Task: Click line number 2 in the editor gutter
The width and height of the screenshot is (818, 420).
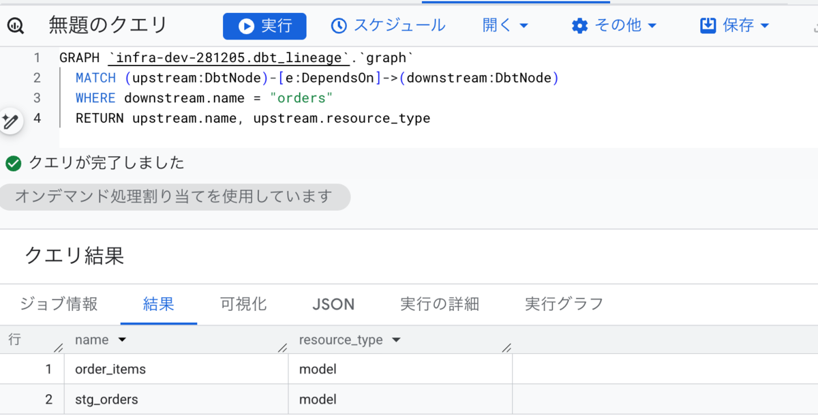Action: tap(37, 78)
